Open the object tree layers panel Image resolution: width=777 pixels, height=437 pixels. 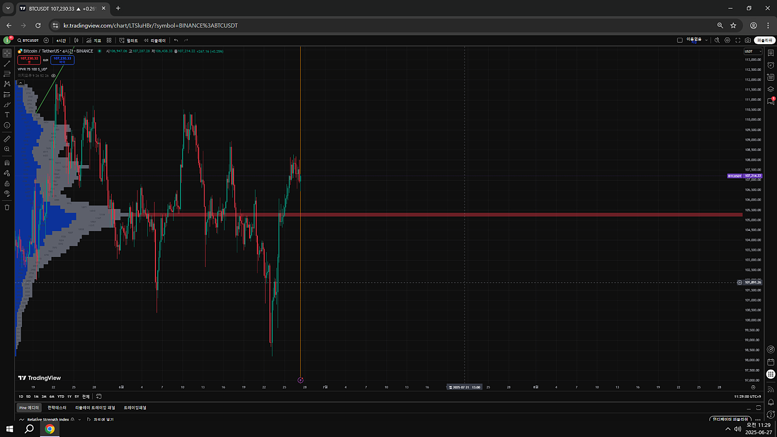[x=771, y=89]
